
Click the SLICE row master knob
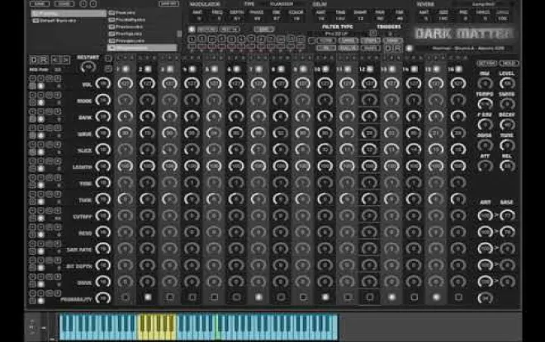point(103,149)
